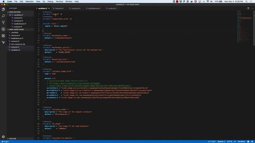
Task: Open the Search view in activity bar
Action: 3,16
